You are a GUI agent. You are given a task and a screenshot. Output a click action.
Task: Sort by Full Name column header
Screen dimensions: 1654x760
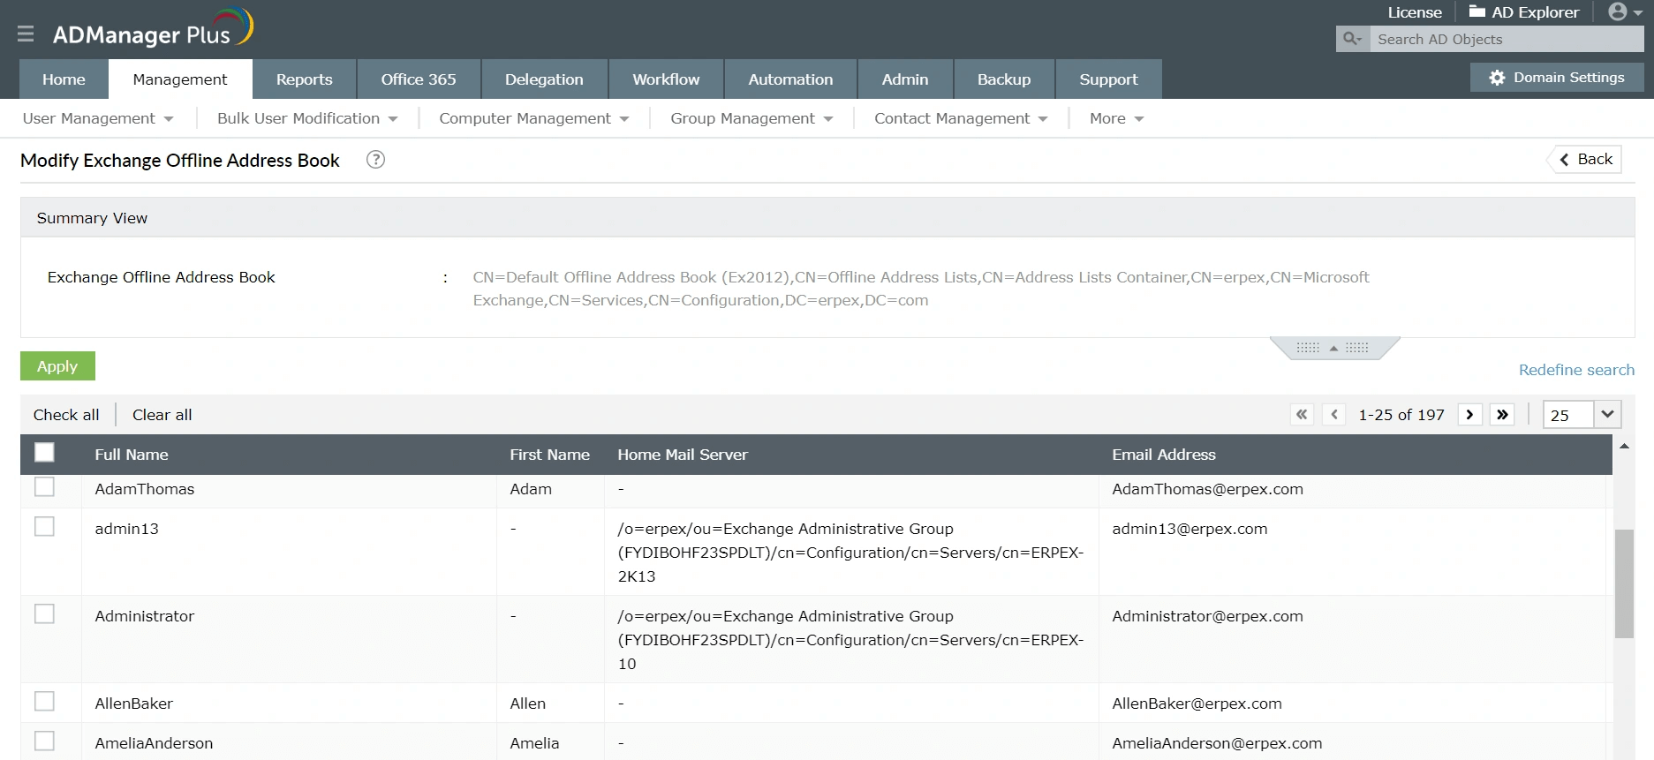pos(132,455)
